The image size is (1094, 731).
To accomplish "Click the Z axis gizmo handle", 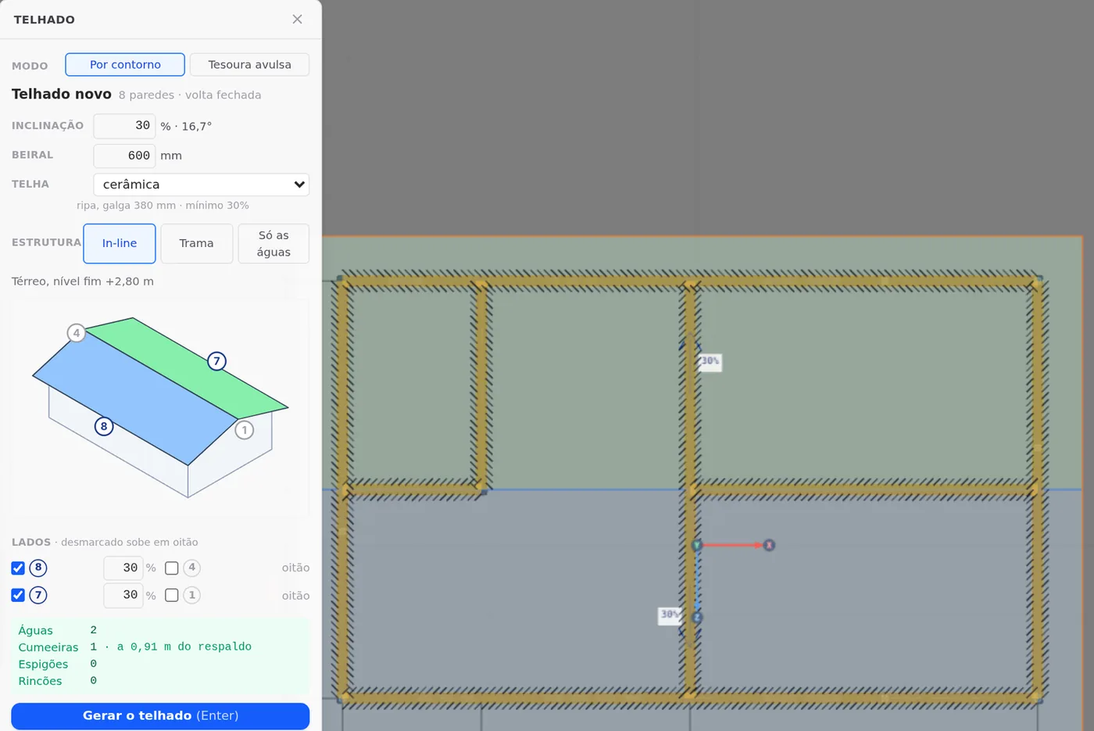I will pyautogui.click(x=697, y=618).
